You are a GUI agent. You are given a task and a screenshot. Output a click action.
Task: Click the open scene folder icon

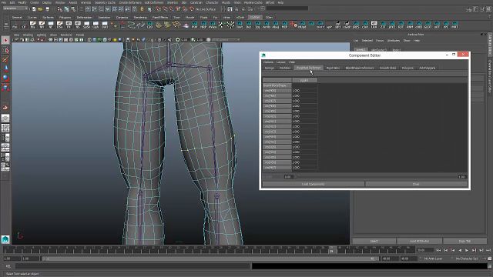[x=40, y=9]
